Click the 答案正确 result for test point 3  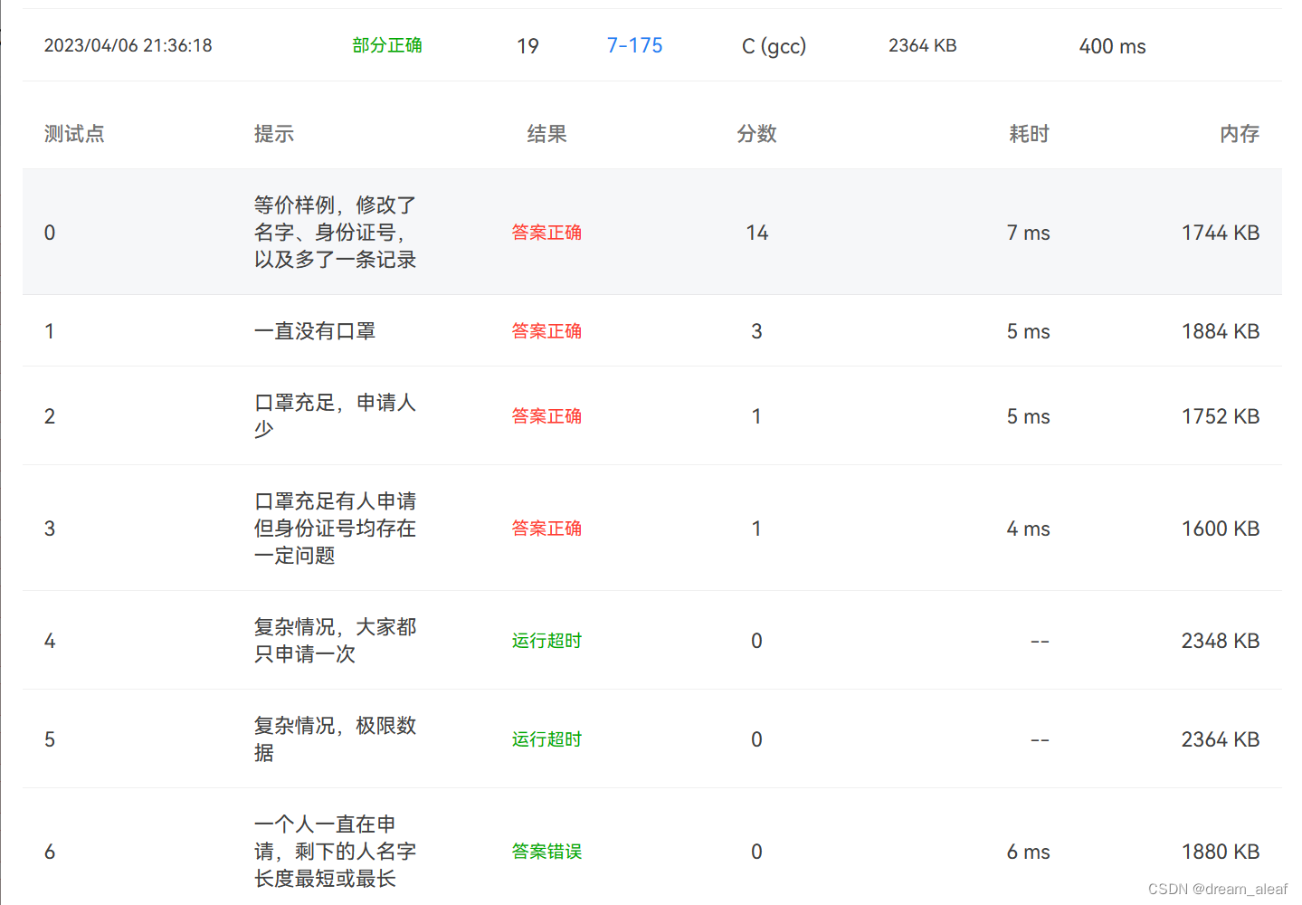tap(546, 529)
